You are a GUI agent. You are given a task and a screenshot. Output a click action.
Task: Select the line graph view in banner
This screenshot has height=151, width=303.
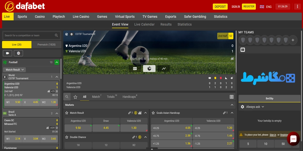pos(164,69)
